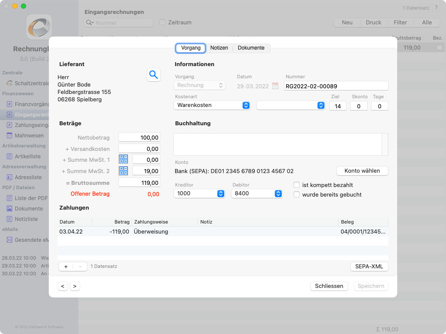
Task: Go to previous record with left arrow
Action: click(x=63, y=286)
